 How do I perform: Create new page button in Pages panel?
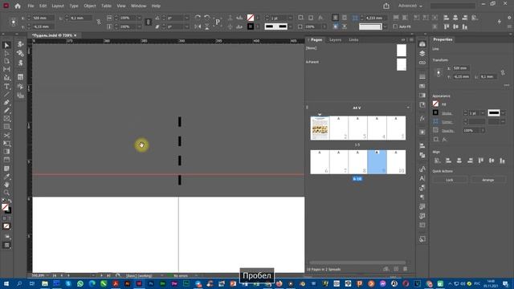pos(396,269)
